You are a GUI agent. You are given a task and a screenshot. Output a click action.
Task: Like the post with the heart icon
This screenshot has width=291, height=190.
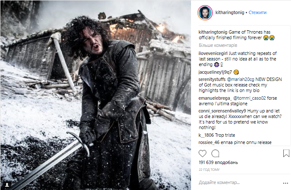click(x=202, y=153)
